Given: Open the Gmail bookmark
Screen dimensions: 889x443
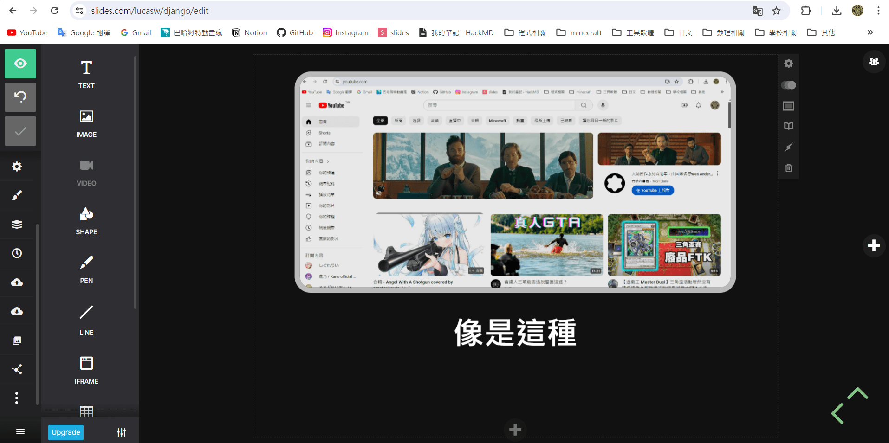Looking at the screenshot, I should 136,32.
